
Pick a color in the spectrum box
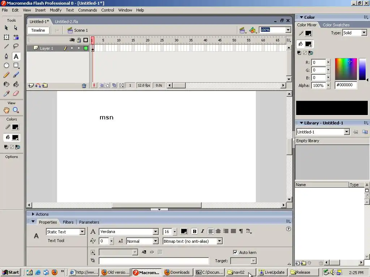click(346, 69)
